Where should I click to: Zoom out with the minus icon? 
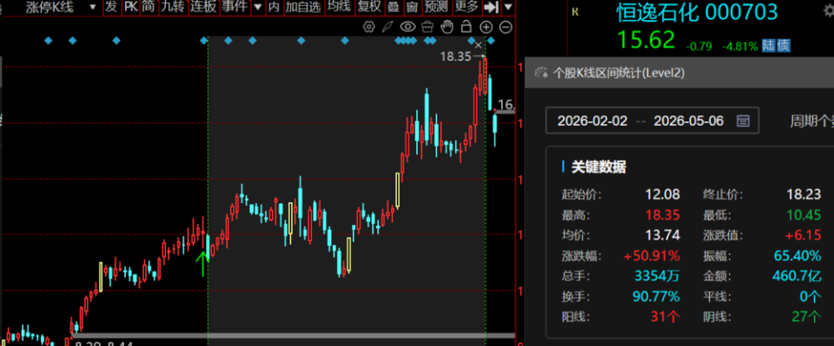tap(506, 27)
